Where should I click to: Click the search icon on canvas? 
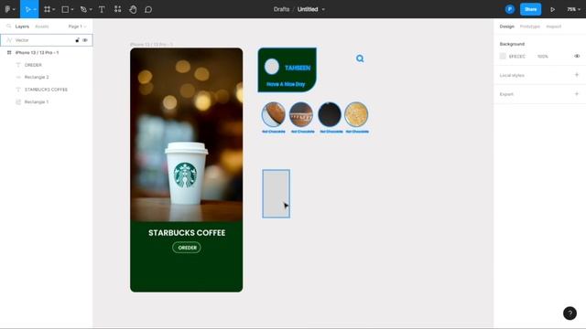point(360,58)
